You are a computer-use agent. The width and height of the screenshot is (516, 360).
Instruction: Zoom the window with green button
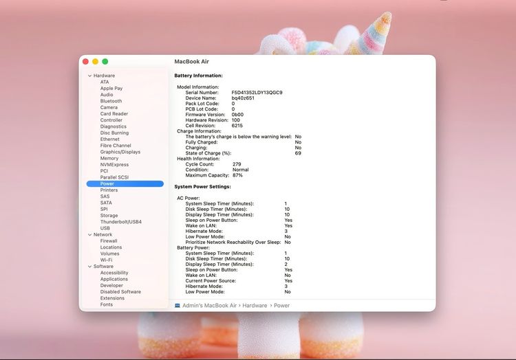click(105, 61)
